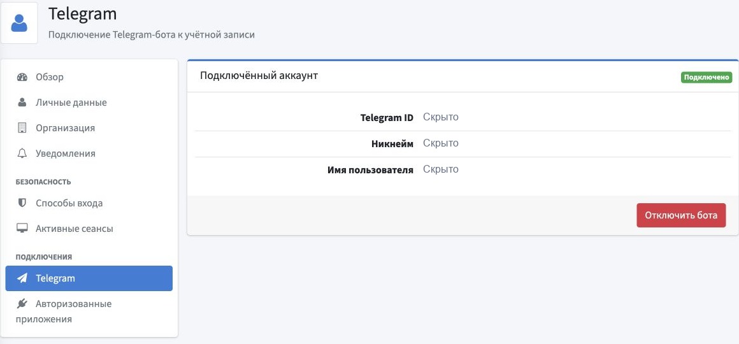Select the Telegram menu item
The image size is (739, 344).
point(89,278)
